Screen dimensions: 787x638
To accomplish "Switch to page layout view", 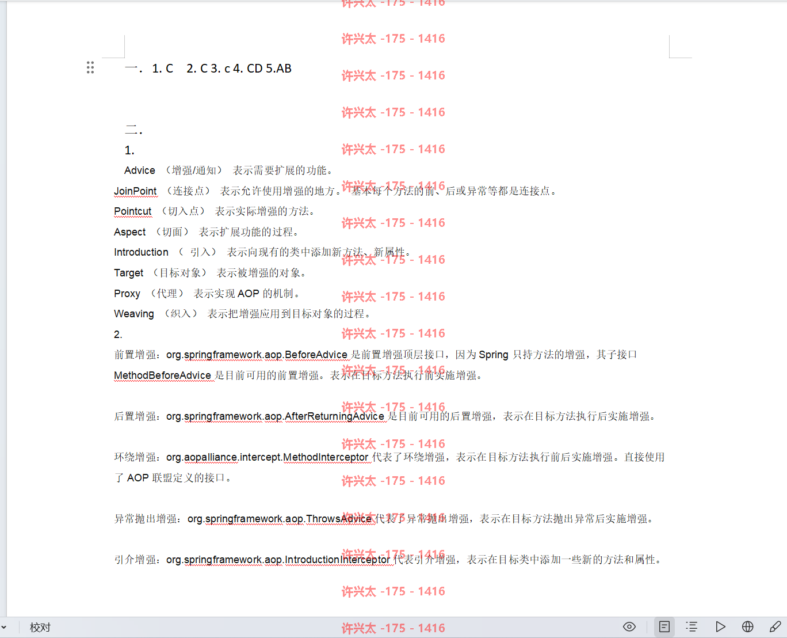I will [x=664, y=626].
